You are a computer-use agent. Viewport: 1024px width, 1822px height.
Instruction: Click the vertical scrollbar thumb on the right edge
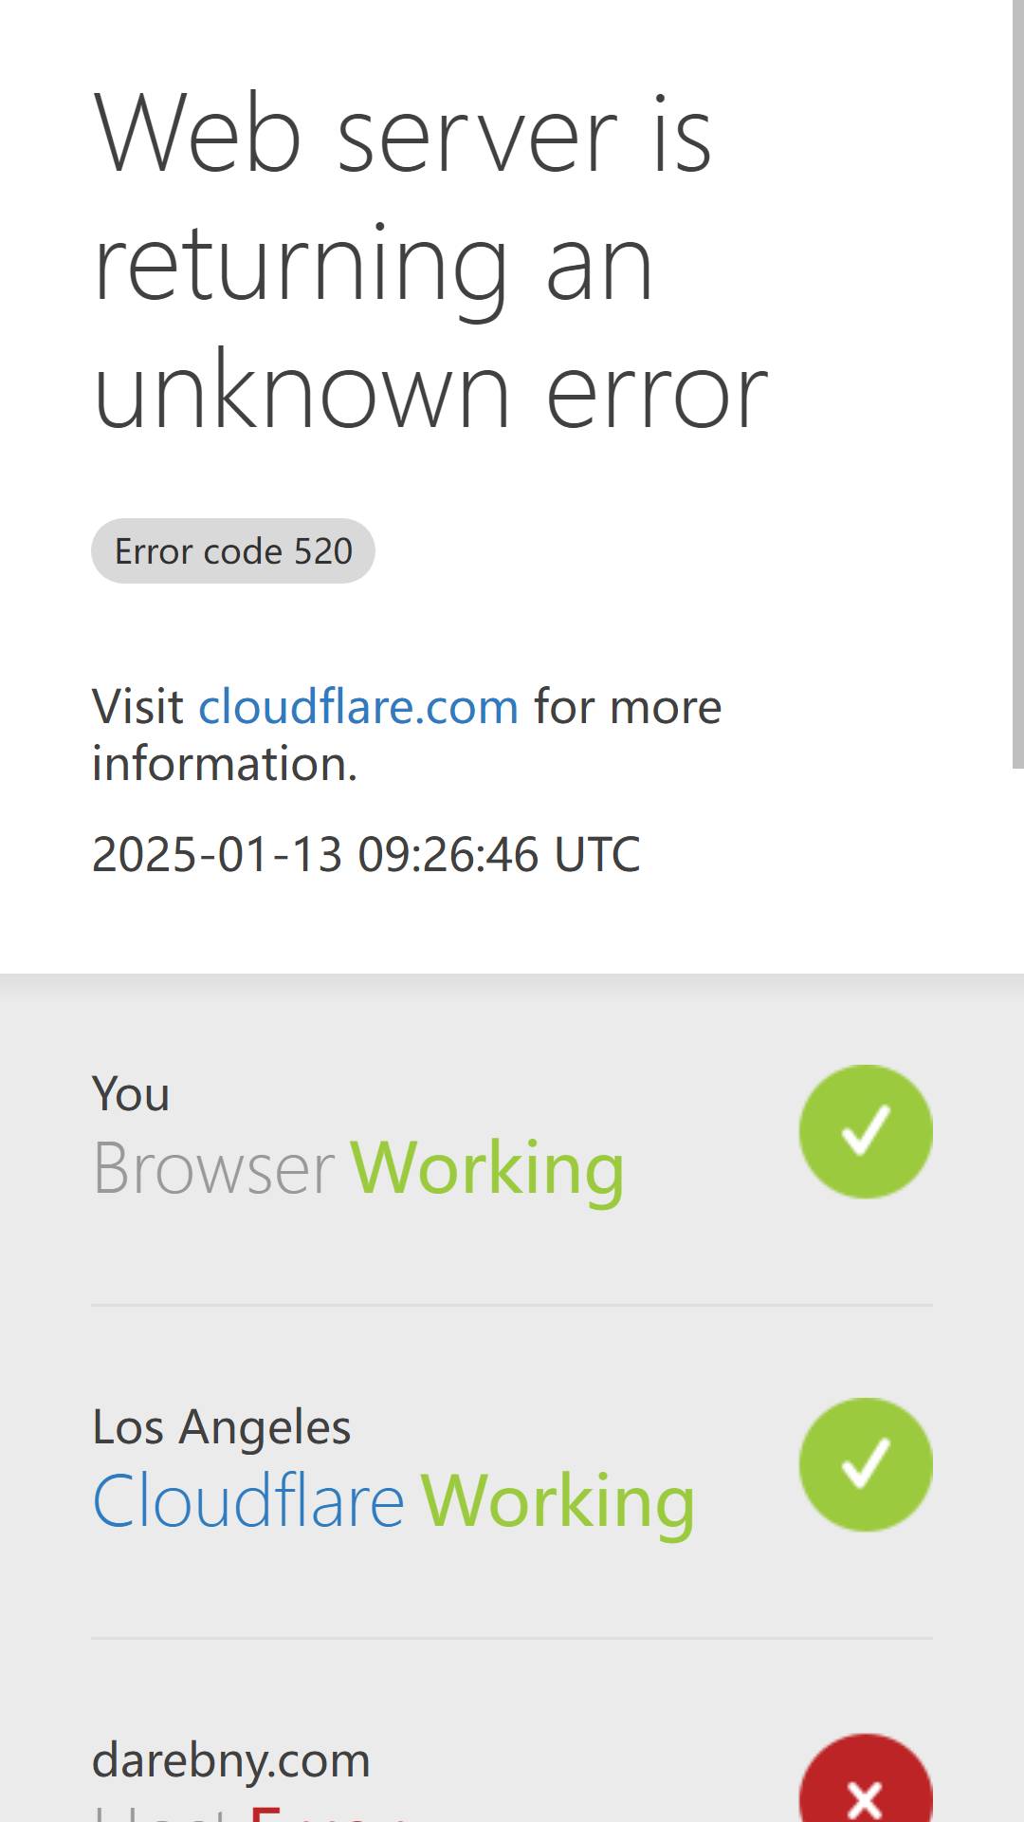coord(1018,384)
